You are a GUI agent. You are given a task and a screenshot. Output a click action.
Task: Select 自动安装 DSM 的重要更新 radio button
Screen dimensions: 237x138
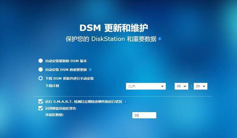point(41,70)
